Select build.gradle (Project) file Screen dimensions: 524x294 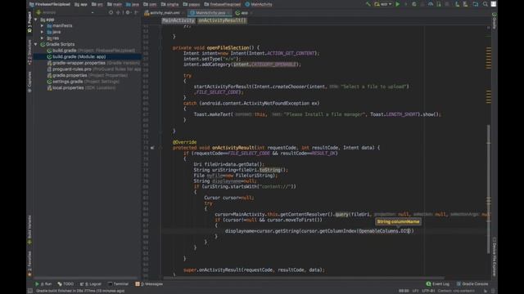coord(91,51)
